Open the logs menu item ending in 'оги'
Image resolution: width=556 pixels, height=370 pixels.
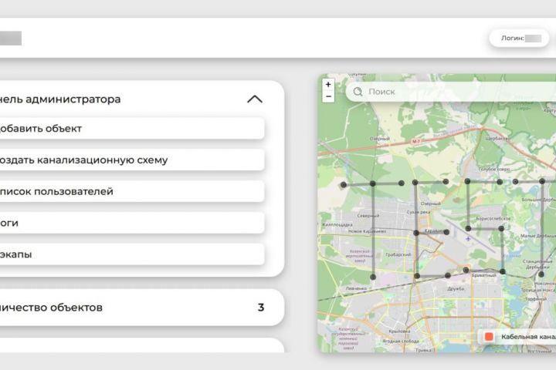pyautogui.click(x=131, y=223)
